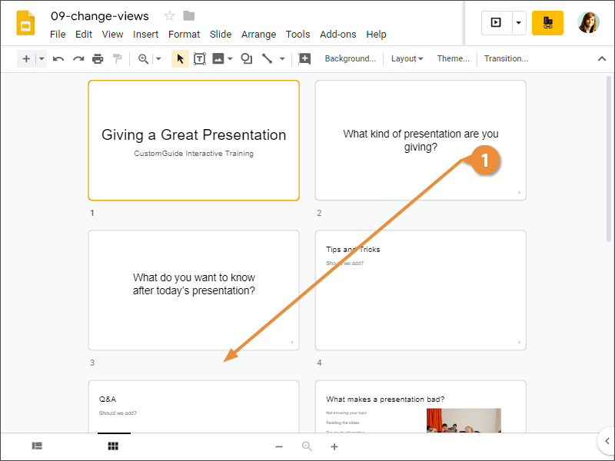
Task: Click the Move to folder icon
Action: (x=189, y=16)
